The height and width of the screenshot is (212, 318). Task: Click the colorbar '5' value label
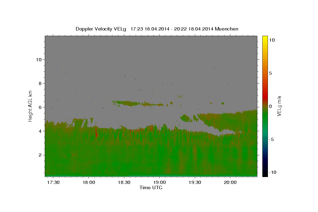point(270,73)
